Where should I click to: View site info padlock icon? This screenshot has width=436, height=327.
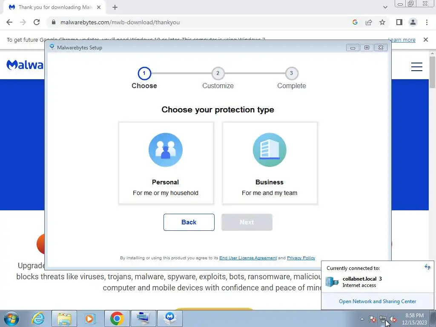coord(54,22)
